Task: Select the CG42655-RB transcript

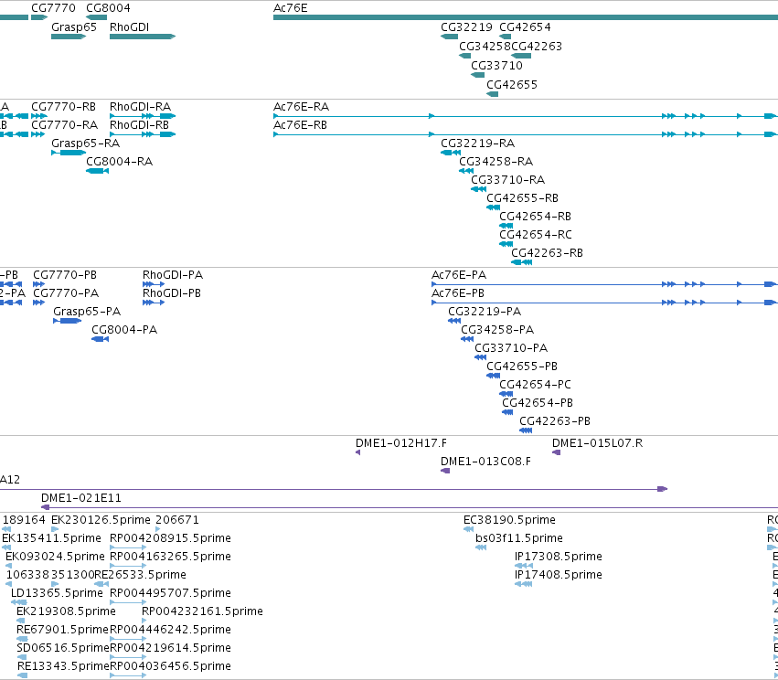Action: [522, 198]
